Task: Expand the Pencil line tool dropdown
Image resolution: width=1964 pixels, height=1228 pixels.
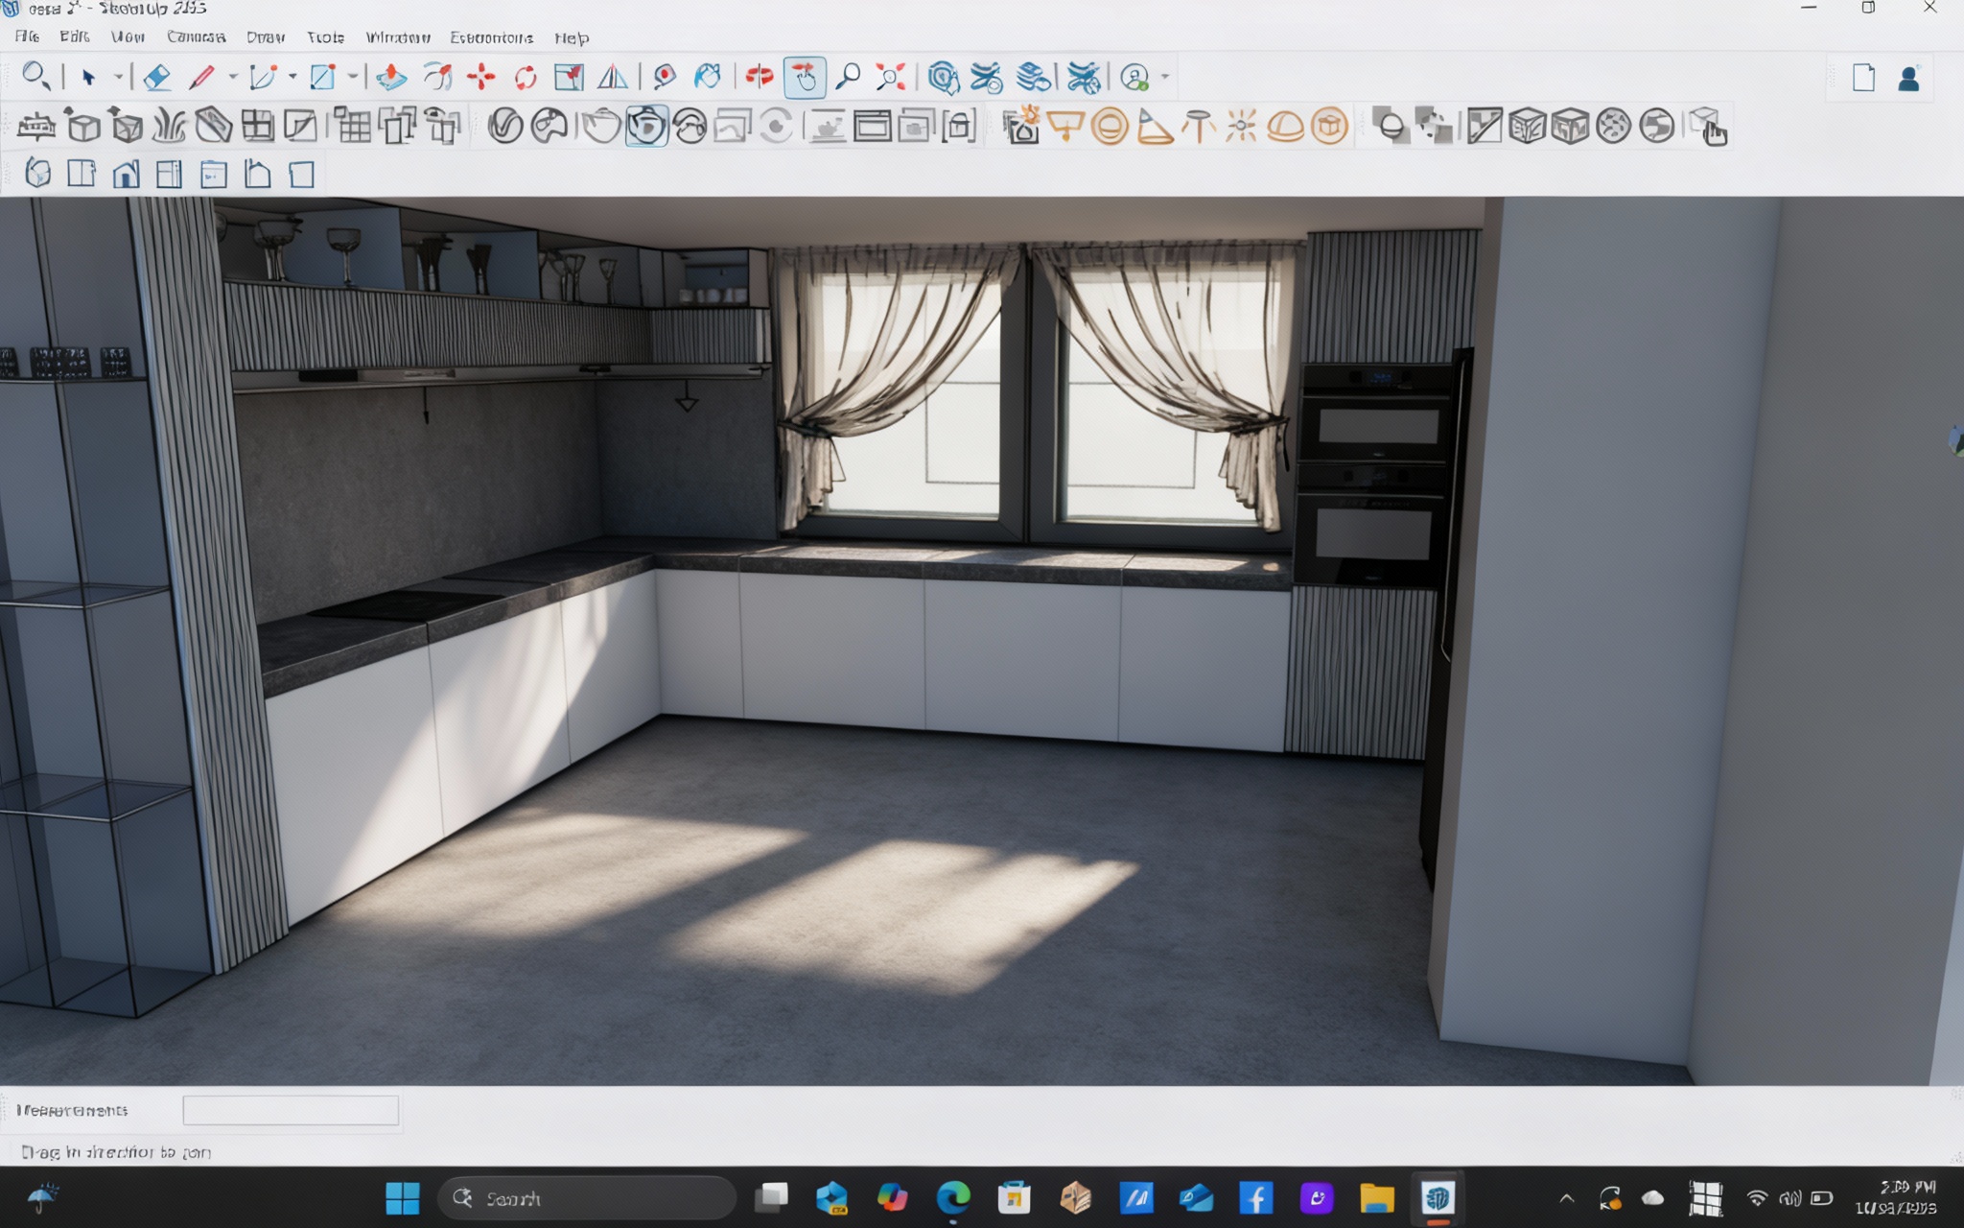Action: pos(232,77)
